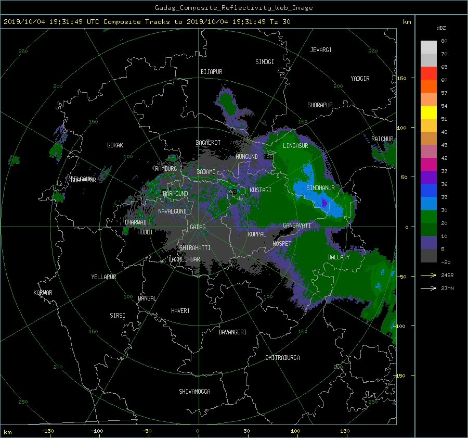Image resolution: width=468 pixels, height=438 pixels.
Task: Click the green 20-30 dBZ legend swatch
Action: coord(428,217)
